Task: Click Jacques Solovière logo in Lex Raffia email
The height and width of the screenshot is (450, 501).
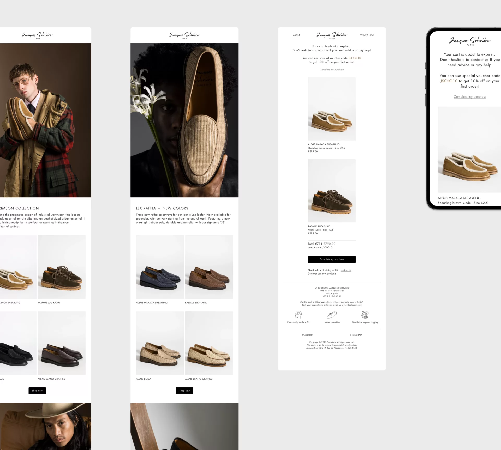Action: [184, 35]
